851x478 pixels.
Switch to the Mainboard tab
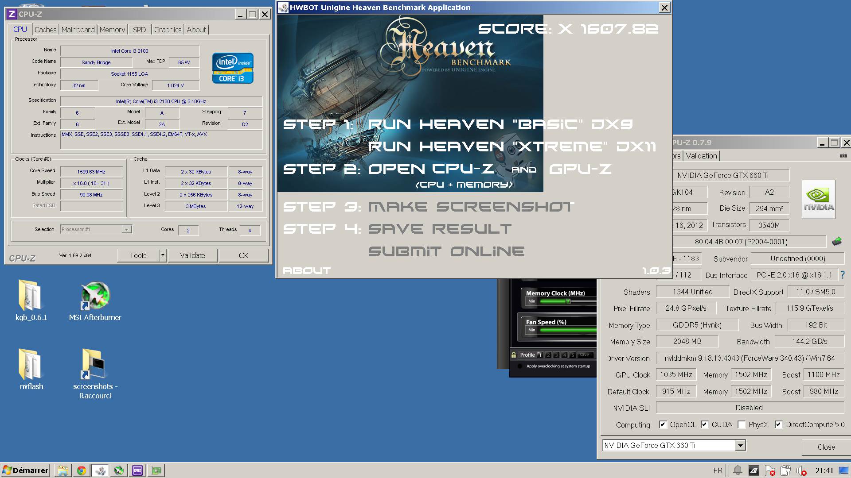click(x=78, y=30)
